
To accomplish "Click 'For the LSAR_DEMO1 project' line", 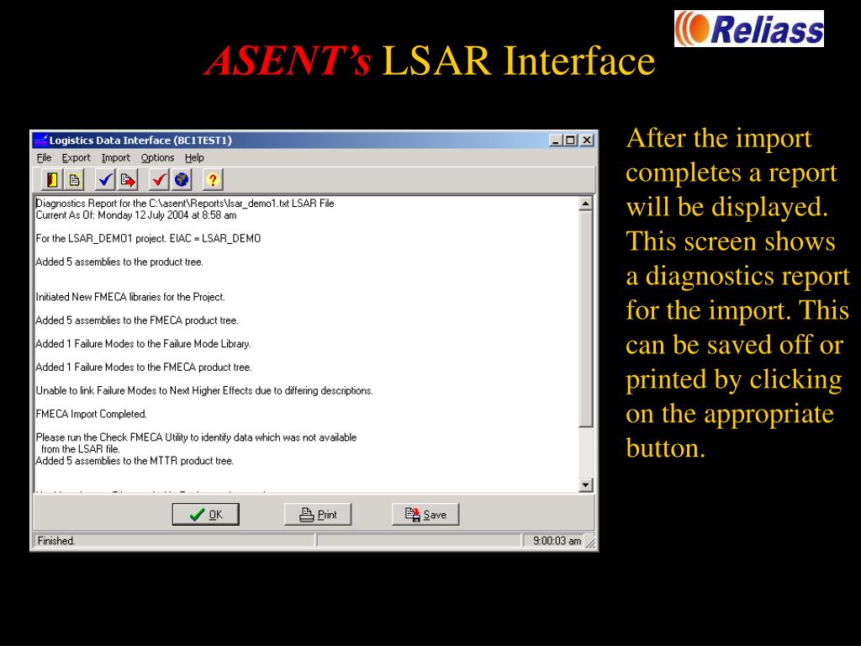I will [148, 238].
